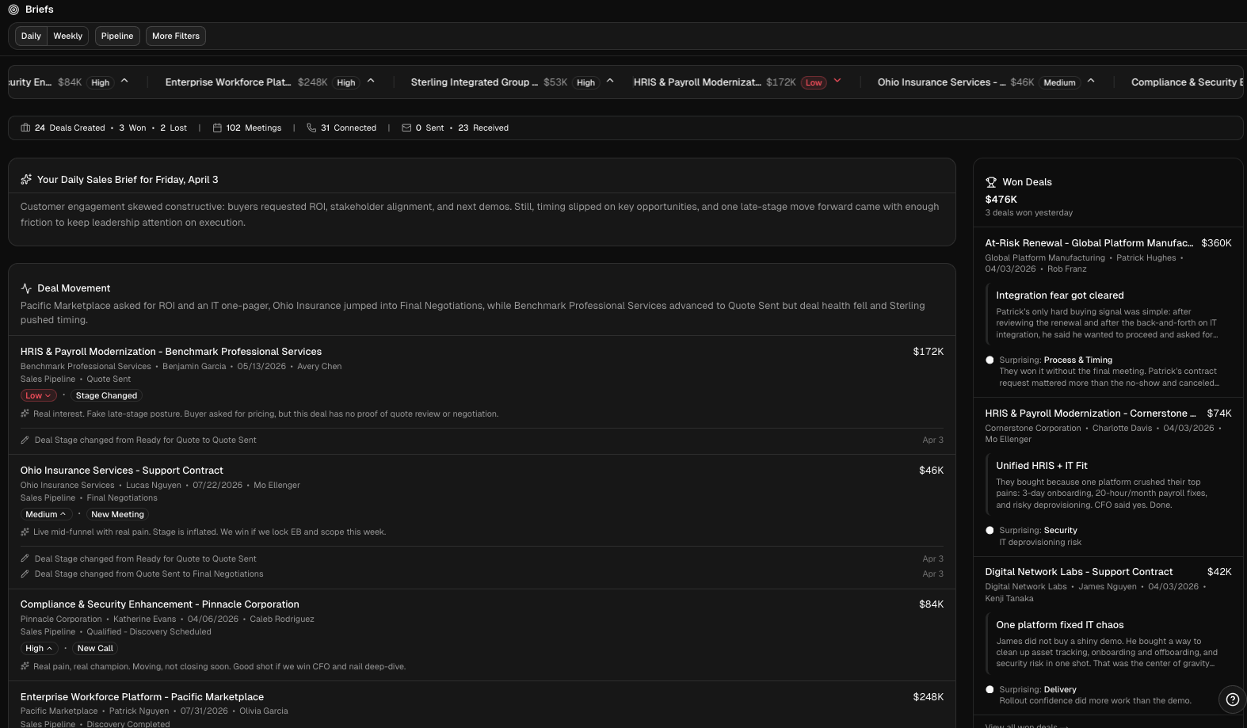This screenshot has height=728, width=1247.
Task: Click the Deal Movement activity icon
Action: [x=26, y=288]
